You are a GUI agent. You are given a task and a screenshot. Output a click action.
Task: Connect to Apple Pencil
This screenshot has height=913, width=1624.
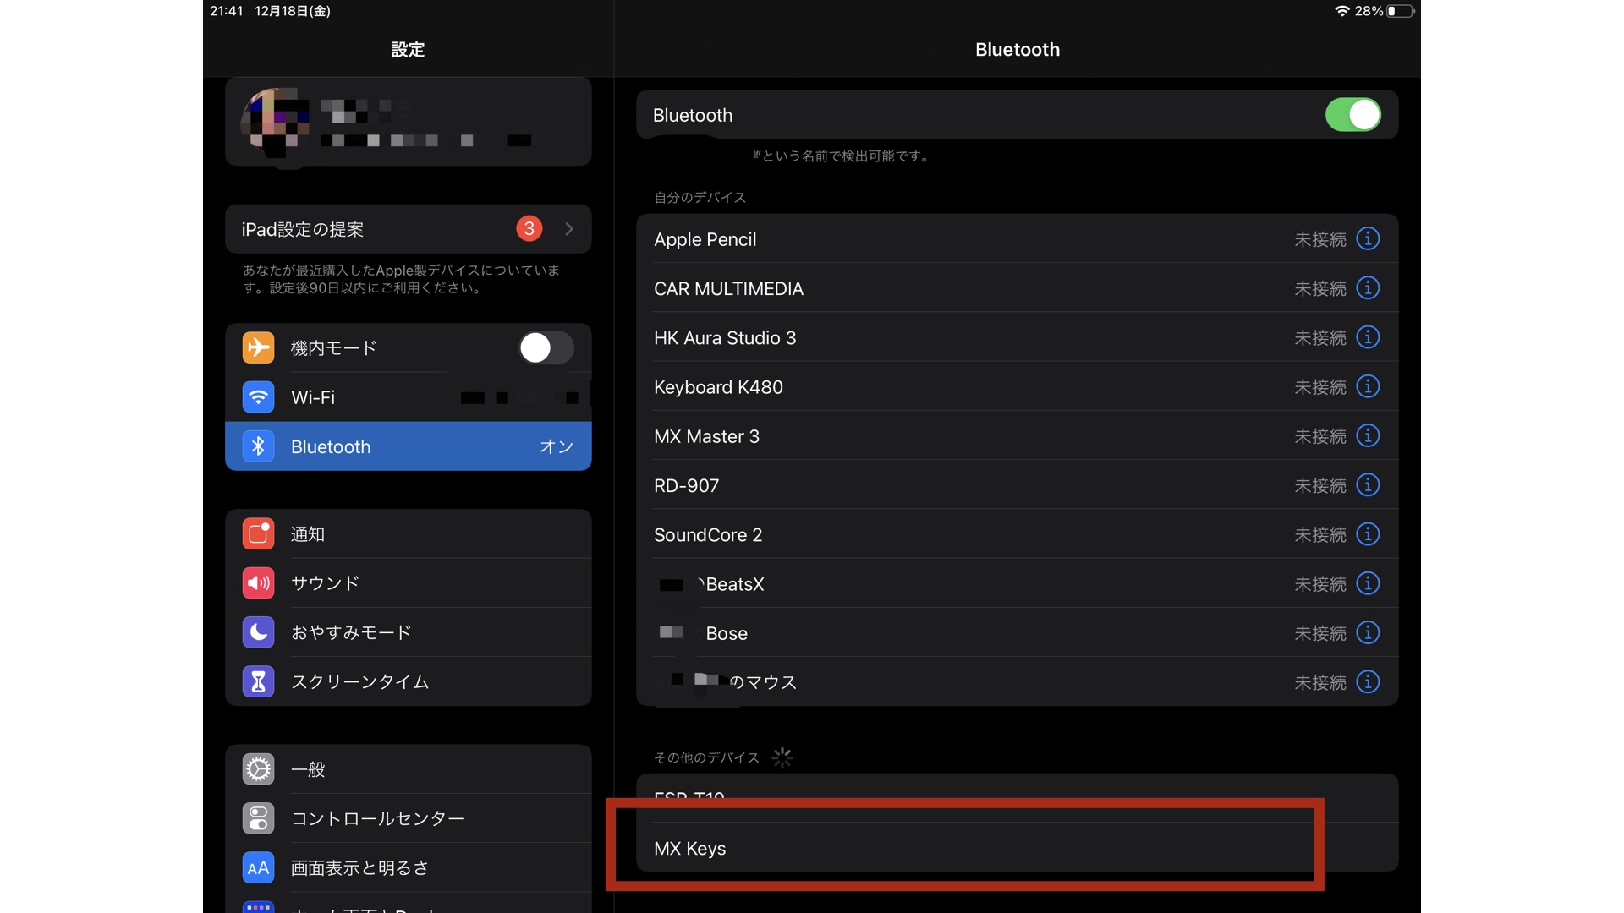[x=1018, y=239]
